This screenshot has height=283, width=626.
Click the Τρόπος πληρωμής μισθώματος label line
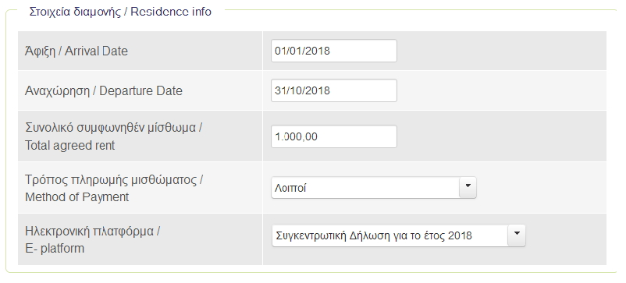pos(114,179)
